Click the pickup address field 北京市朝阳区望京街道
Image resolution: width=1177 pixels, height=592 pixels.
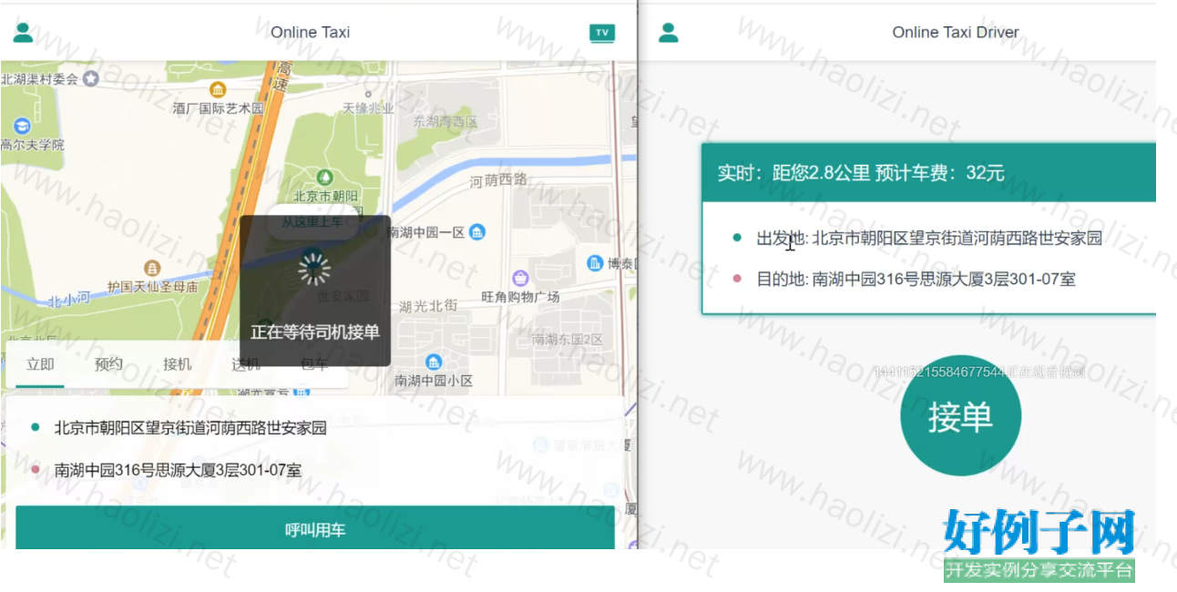tap(190, 427)
